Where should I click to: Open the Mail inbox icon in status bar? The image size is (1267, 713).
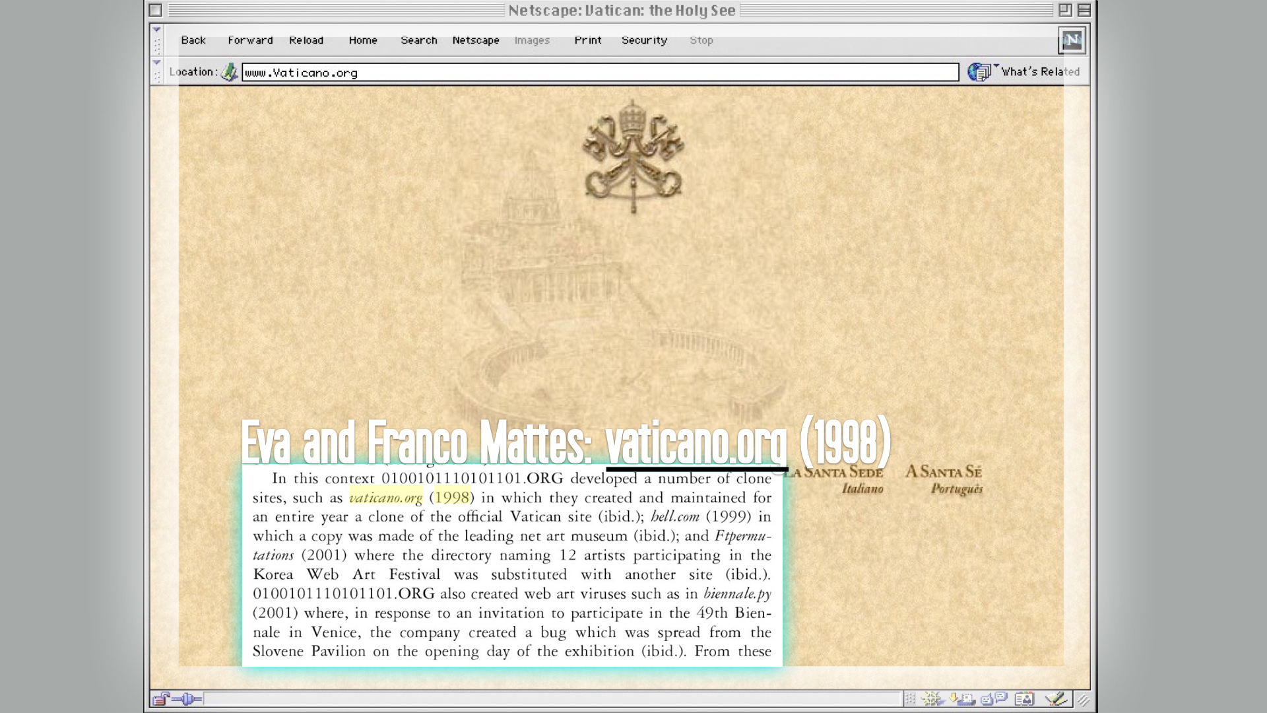coord(963,698)
